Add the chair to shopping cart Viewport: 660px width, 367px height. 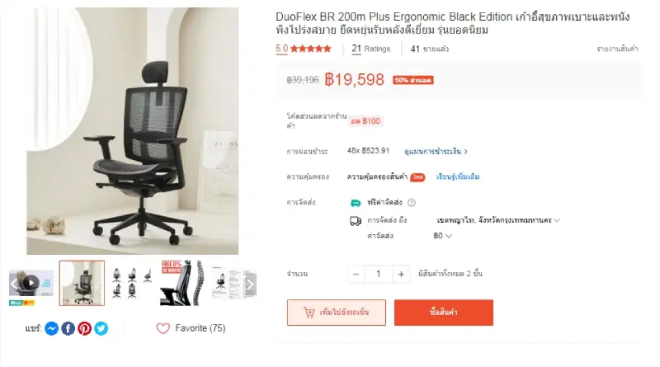click(337, 313)
